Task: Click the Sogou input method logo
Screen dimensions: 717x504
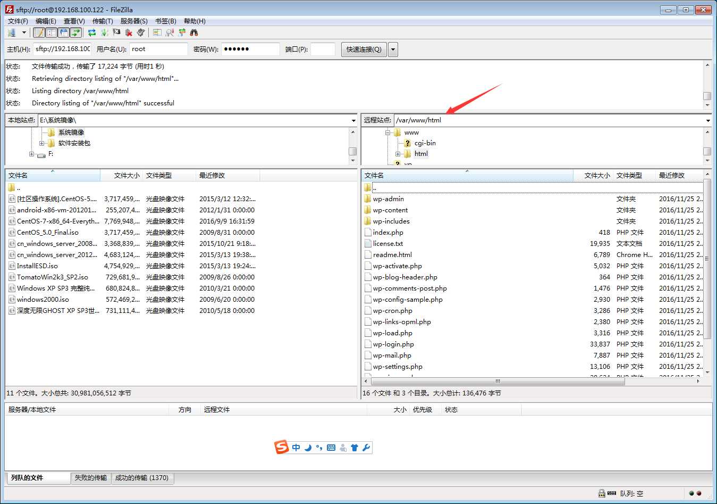Action: 282,448
